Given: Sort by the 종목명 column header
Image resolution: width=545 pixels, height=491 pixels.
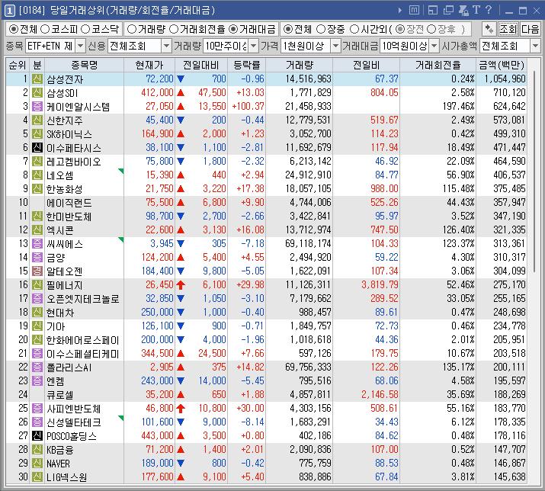Looking at the screenshot, I should pyautogui.click(x=85, y=65).
